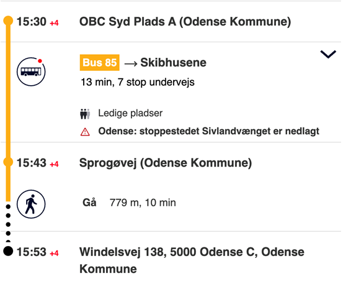Click the black 15:53 arrival marker
The width and height of the screenshot is (343, 289).
point(8,251)
